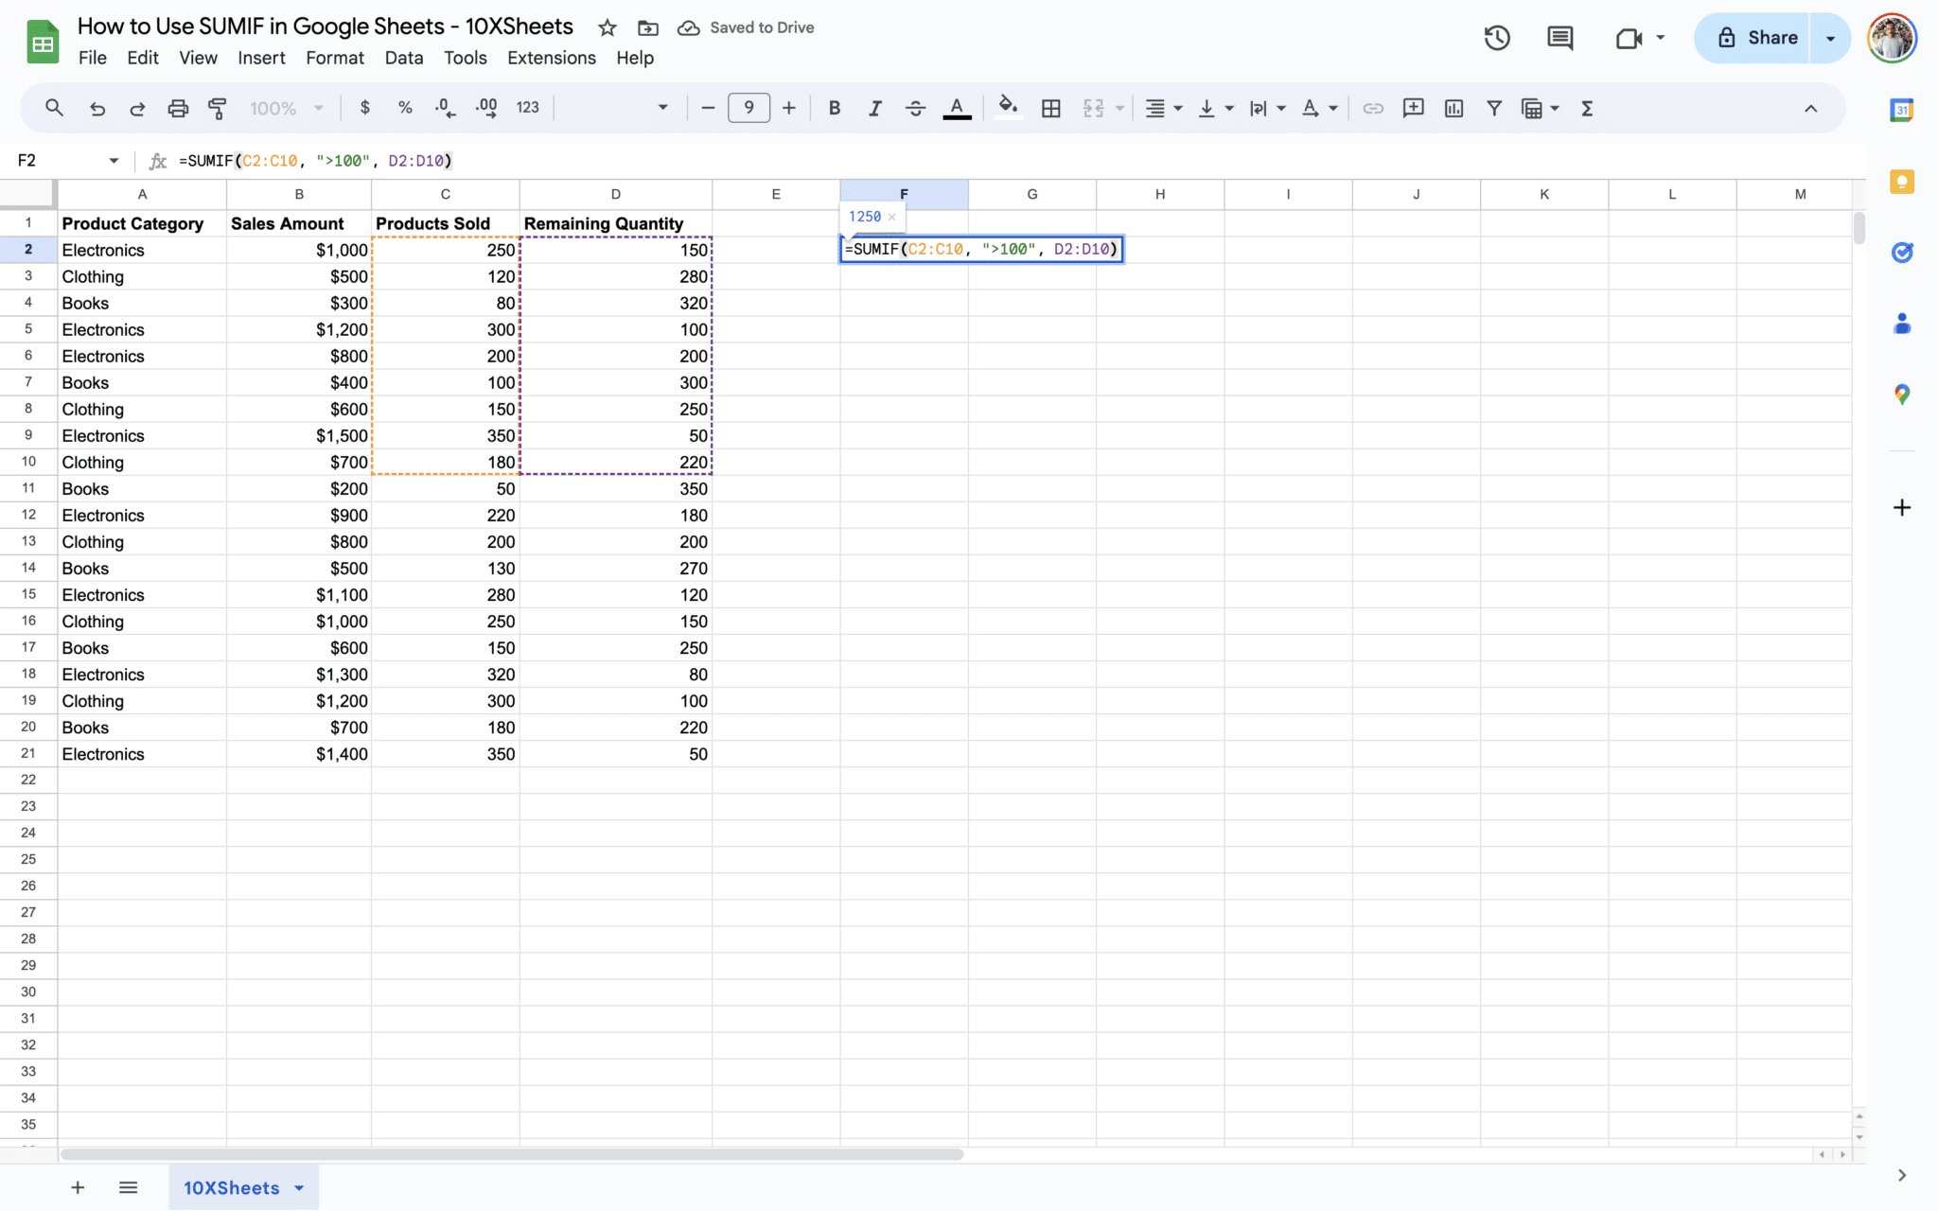Toggle italic formatting

874,108
